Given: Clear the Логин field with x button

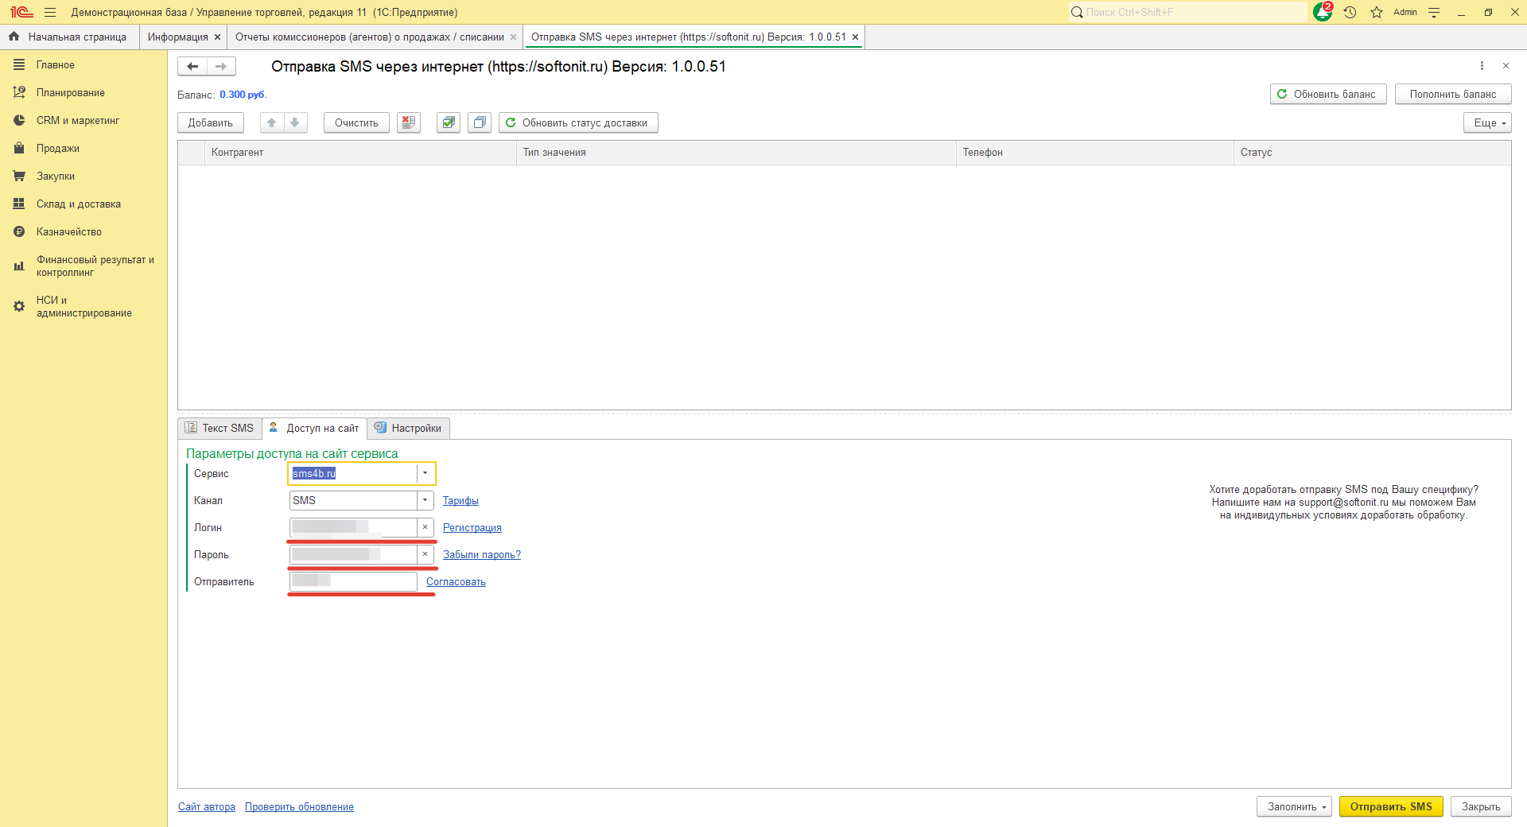Looking at the screenshot, I should (x=425, y=527).
